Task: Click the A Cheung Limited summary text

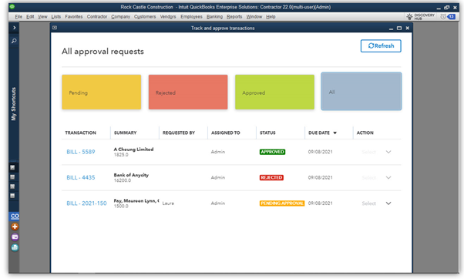Action: coord(133,149)
